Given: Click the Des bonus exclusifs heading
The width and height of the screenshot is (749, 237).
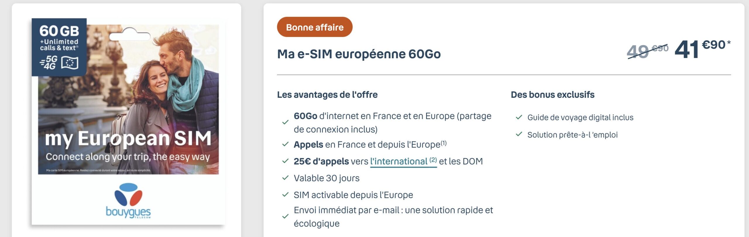Looking at the screenshot, I should pyautogui.click(x=552, y=95).
